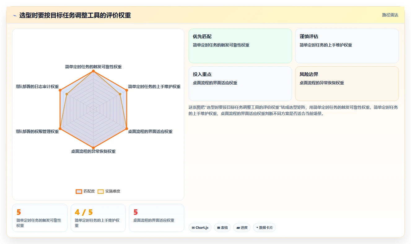
Task: Click the radar point at 触发可靠性权重 vertex
Action: pyautogui.click(x=93, y=71)
